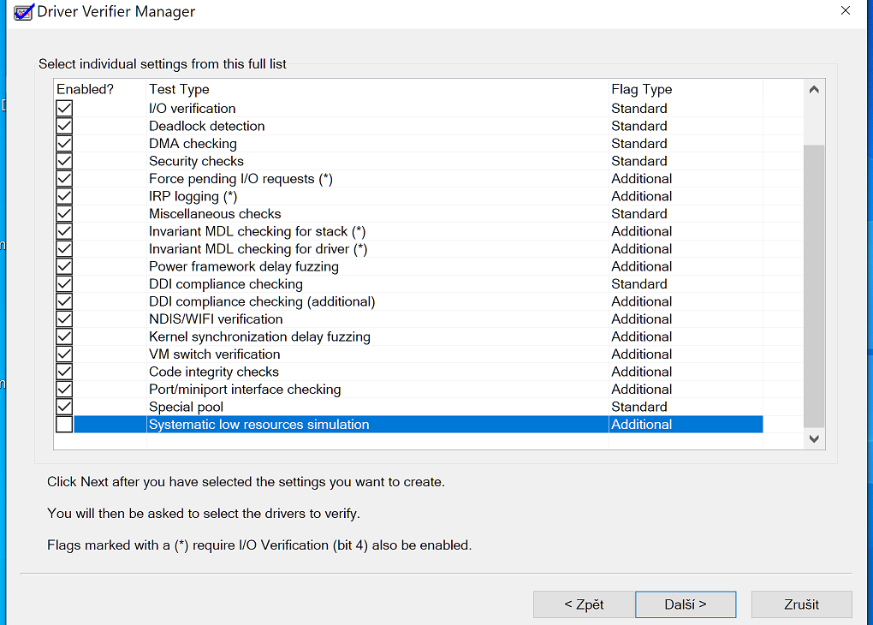Toggle the DMA checking checkbox
The width and height of the screenshot is (873, 625).
coord(64,144)
